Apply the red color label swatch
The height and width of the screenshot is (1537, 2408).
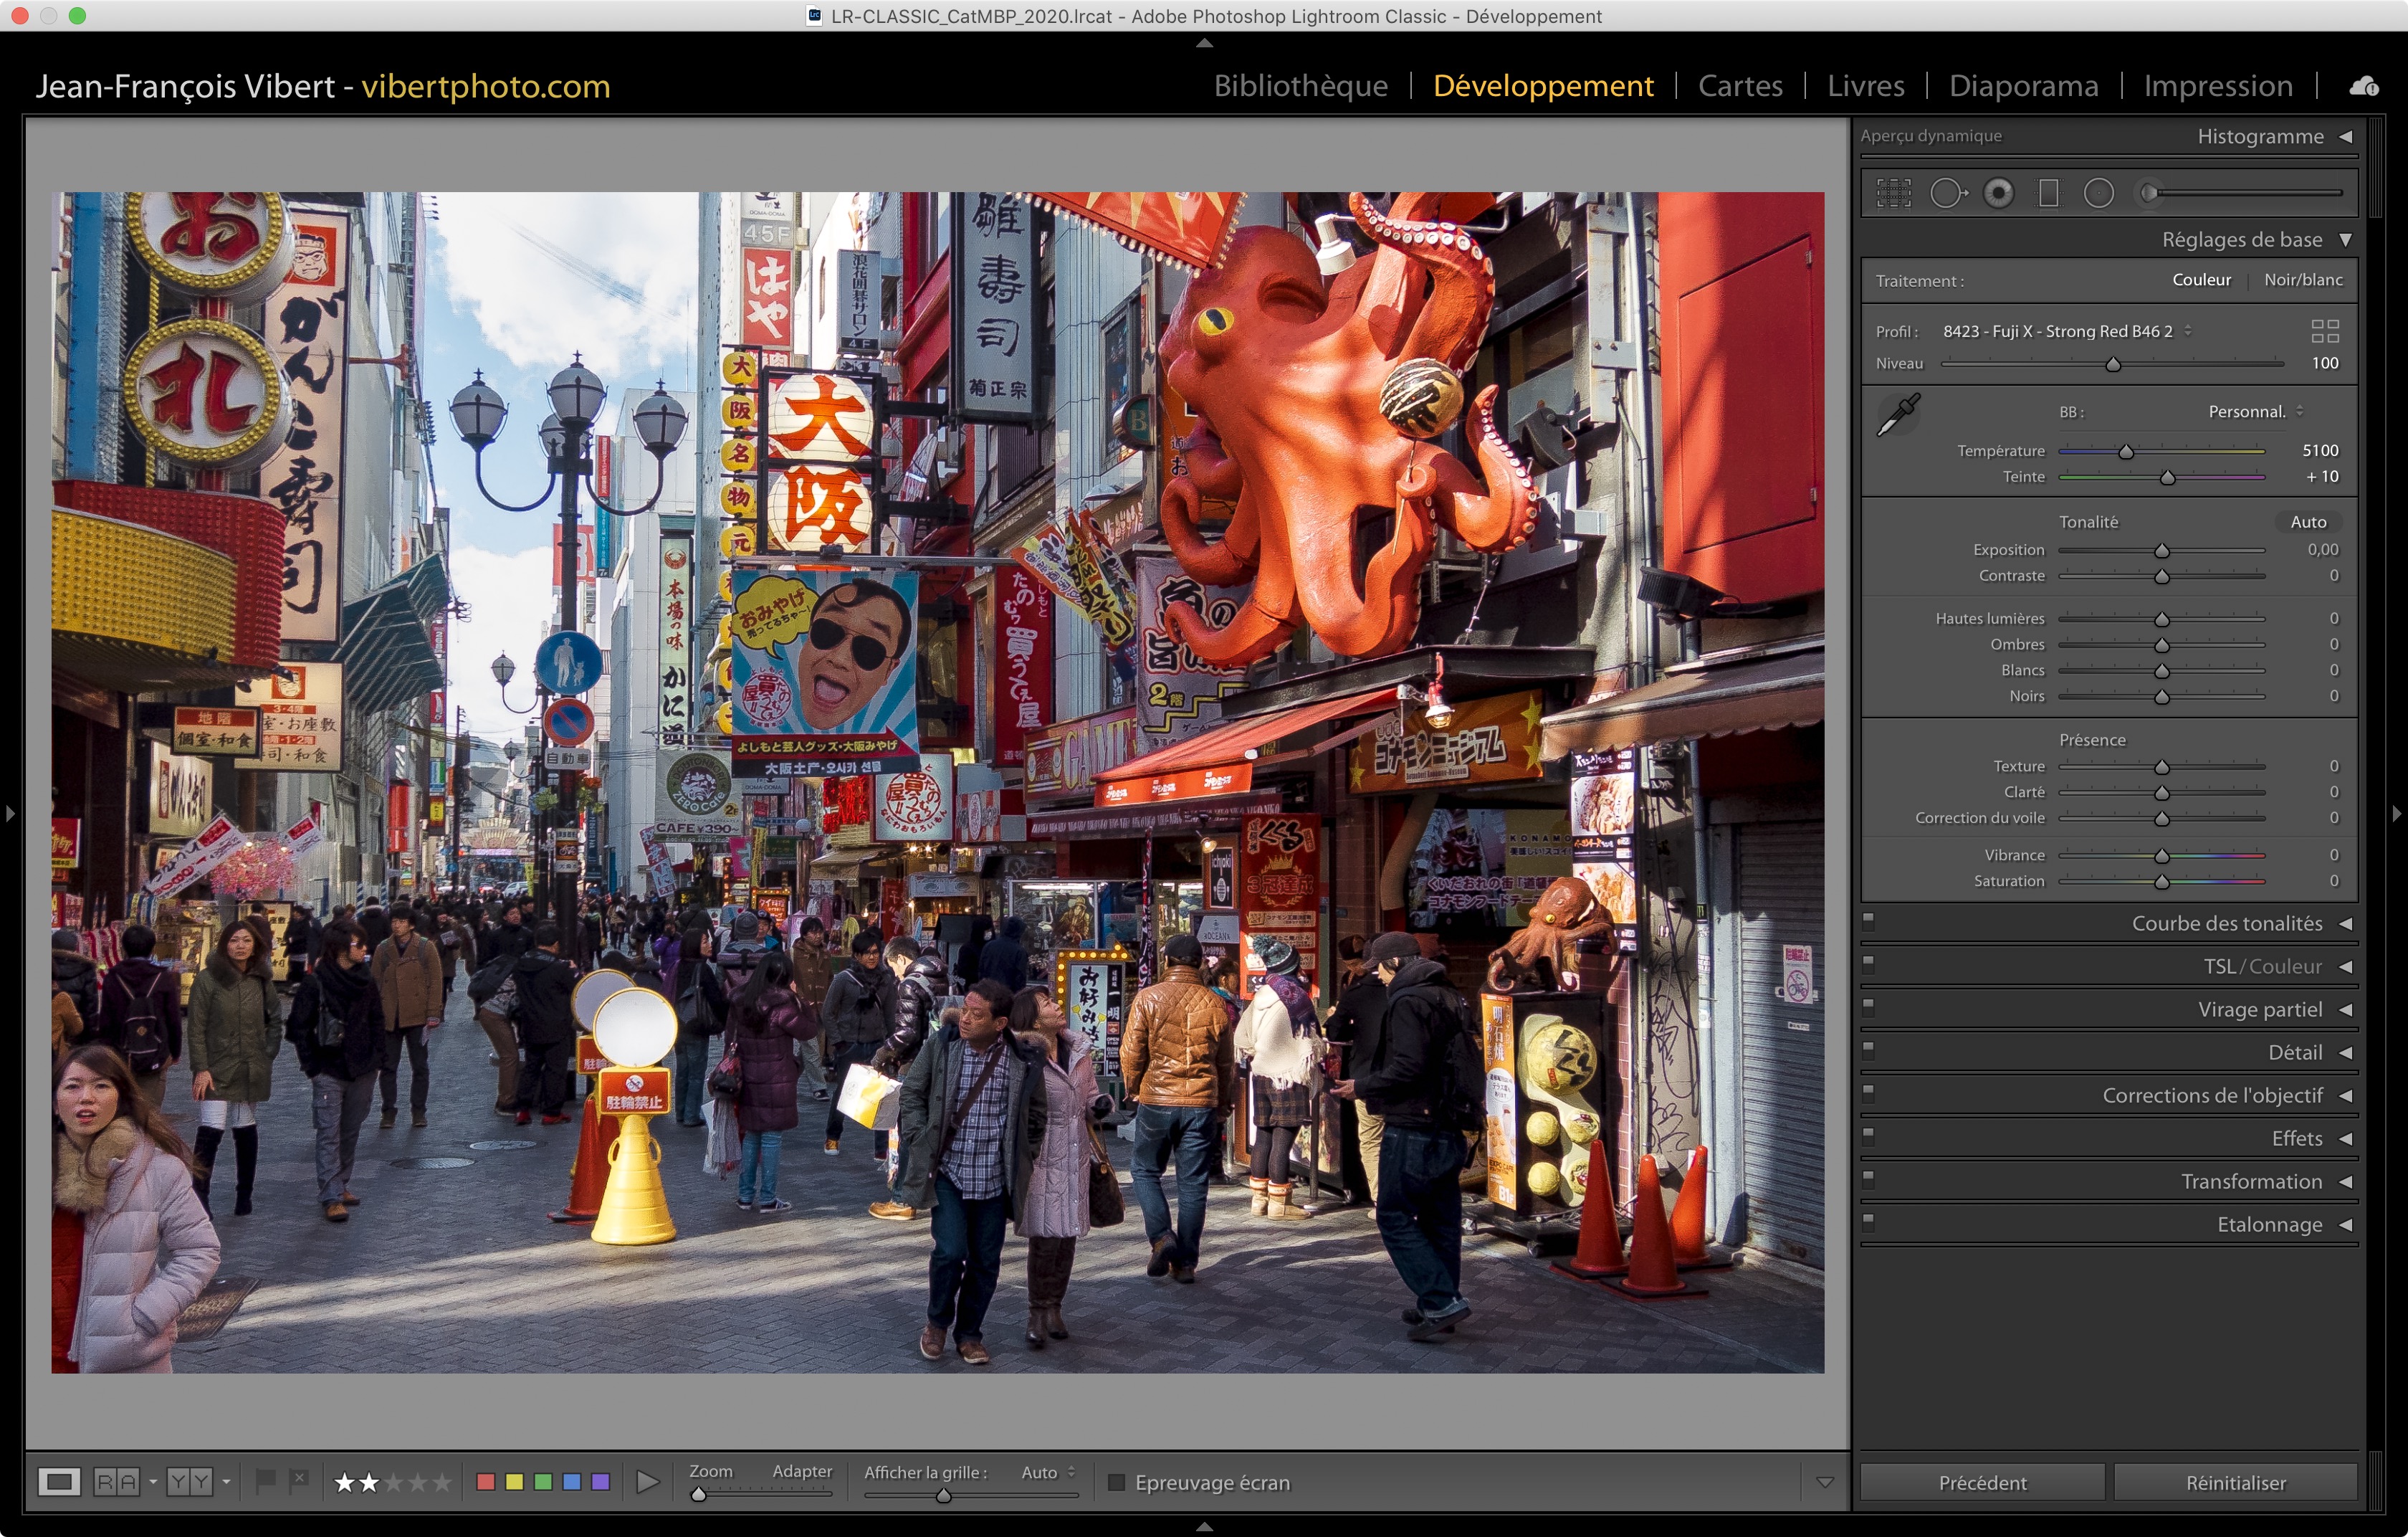pos(486,1482)
